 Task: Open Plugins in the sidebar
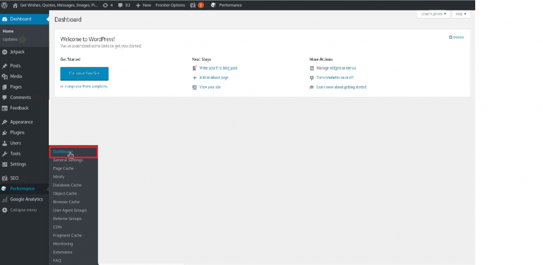[x=17, y=132]
